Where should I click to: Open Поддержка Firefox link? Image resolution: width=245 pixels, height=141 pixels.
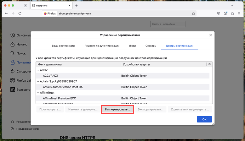click(x=28, y=129)
